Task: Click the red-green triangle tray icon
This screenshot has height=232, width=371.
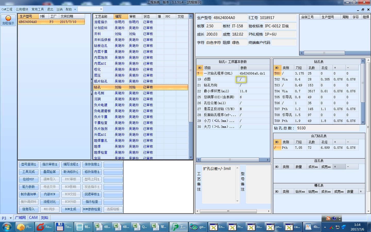Action: pyautogui.click(x=331, y=227)
